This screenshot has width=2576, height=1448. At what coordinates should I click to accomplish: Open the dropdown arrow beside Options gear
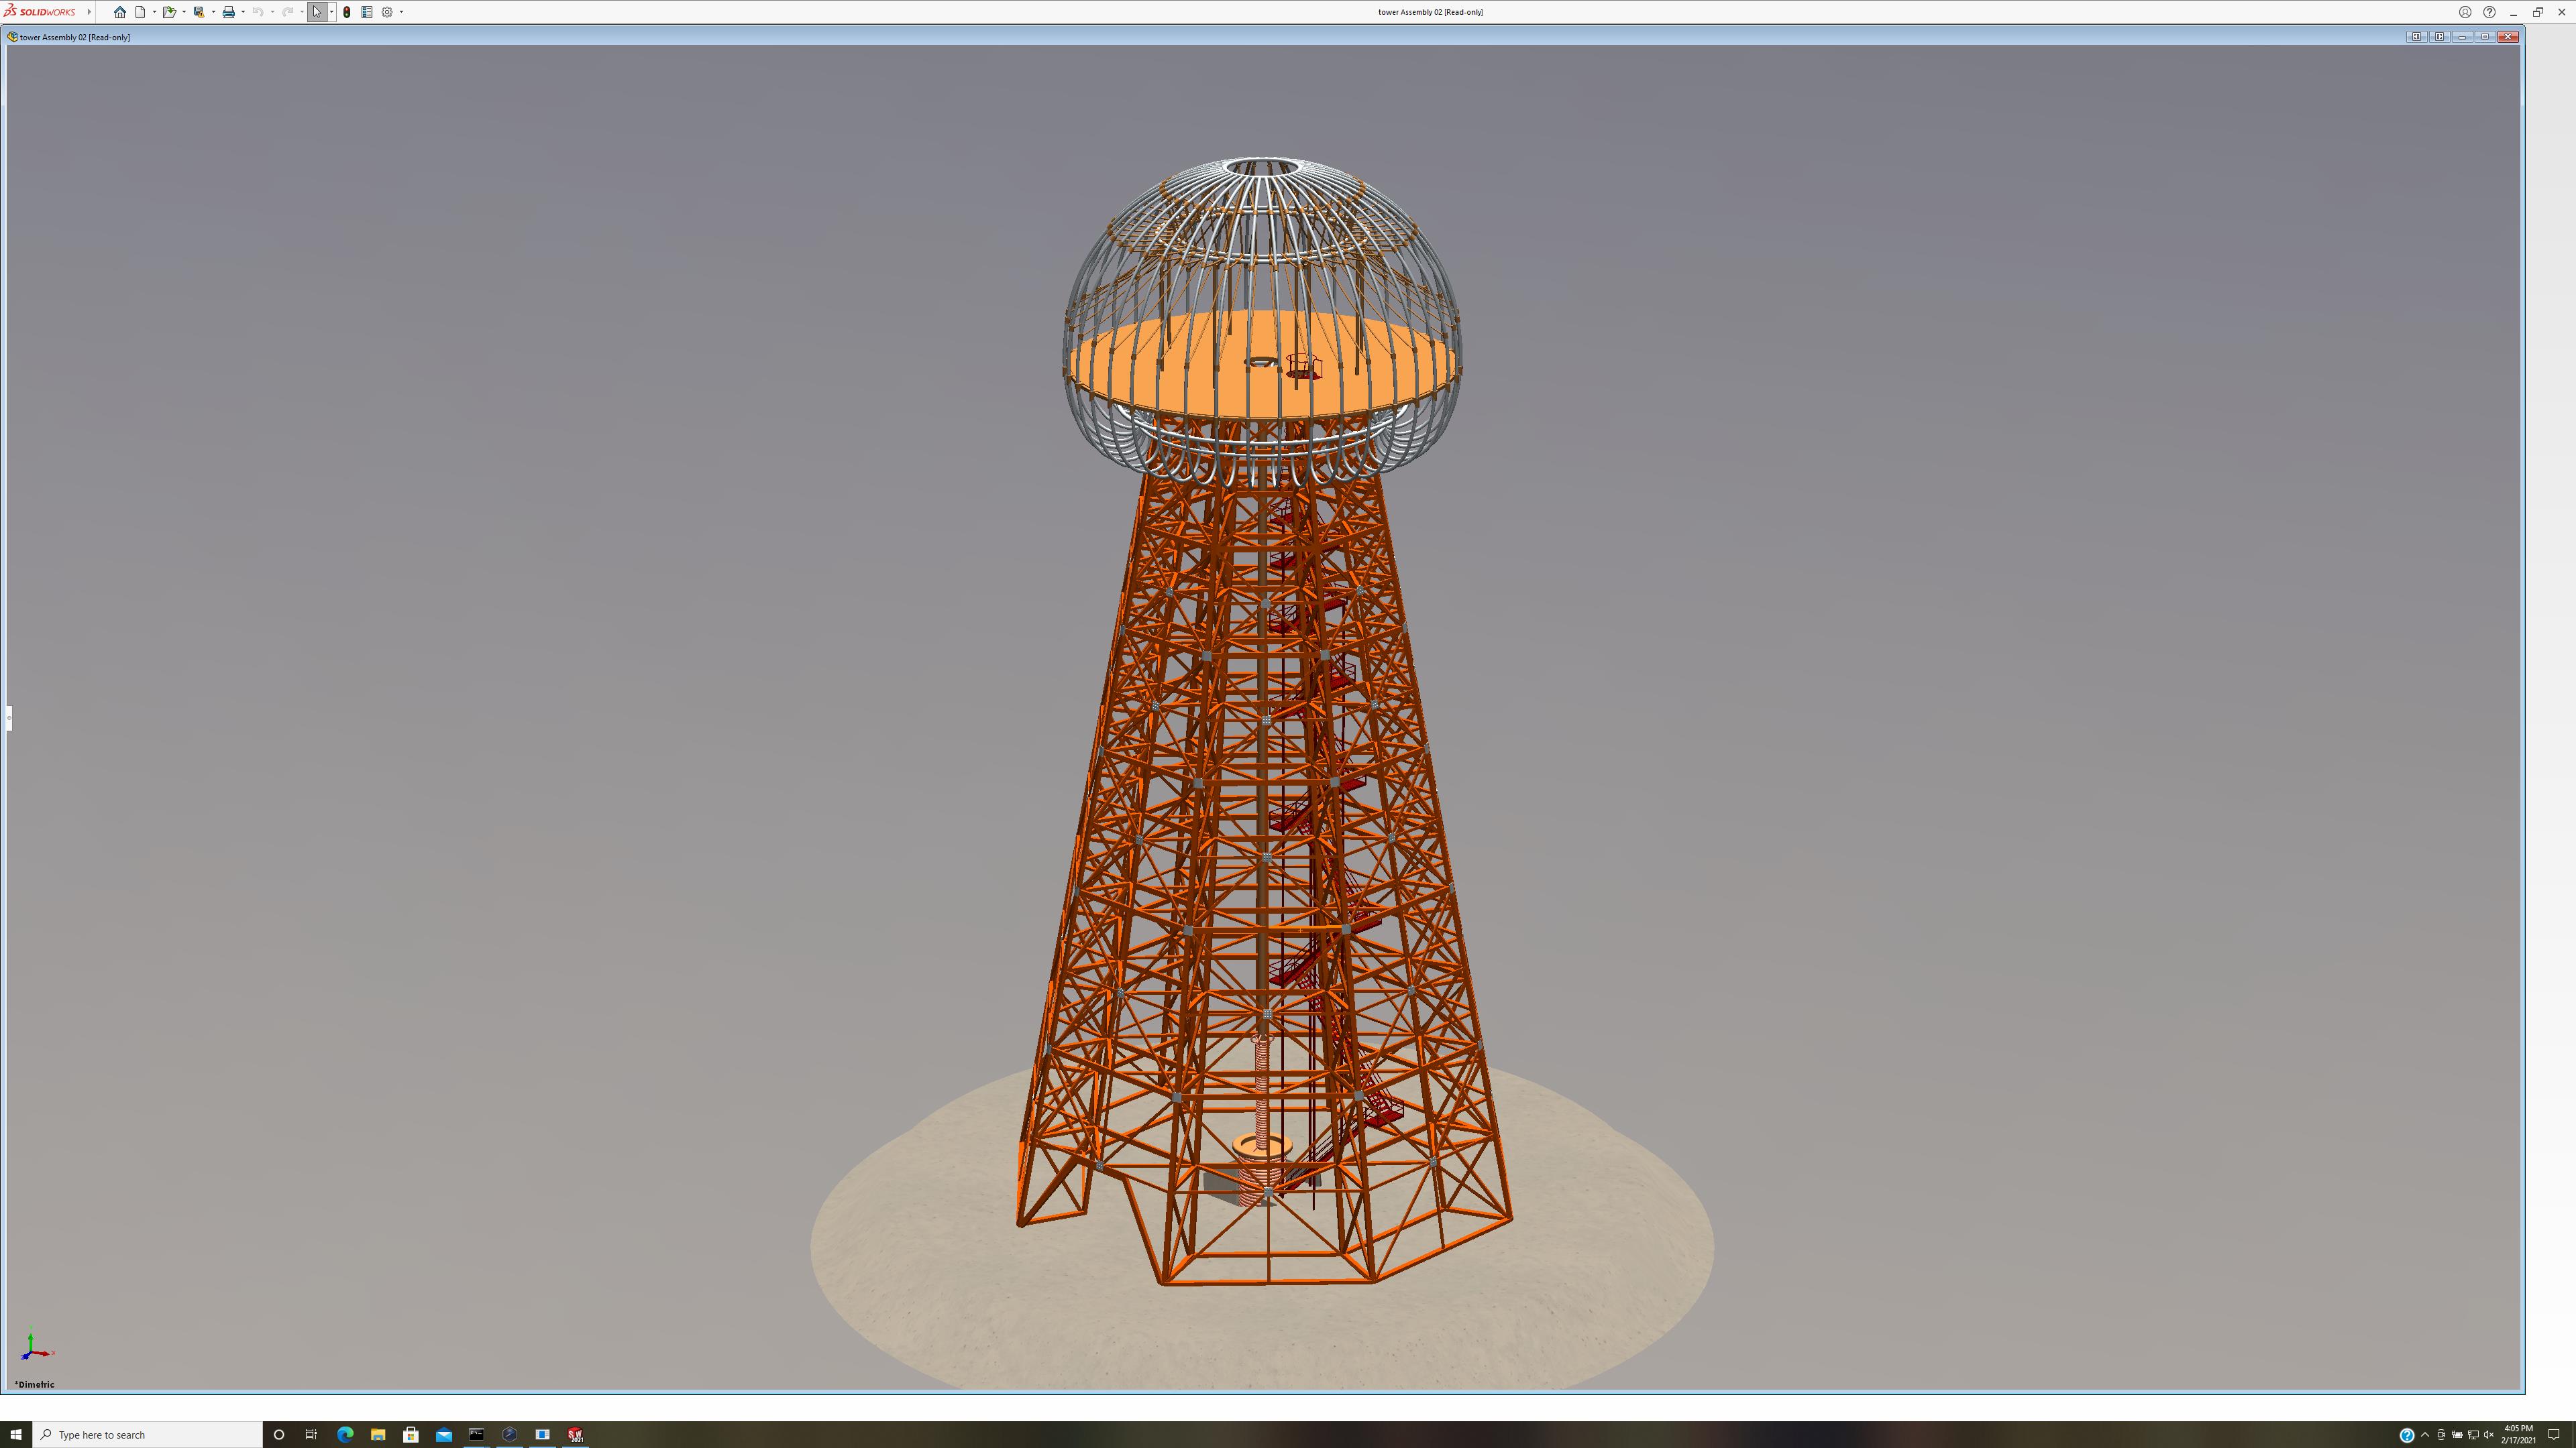[401, 12]
